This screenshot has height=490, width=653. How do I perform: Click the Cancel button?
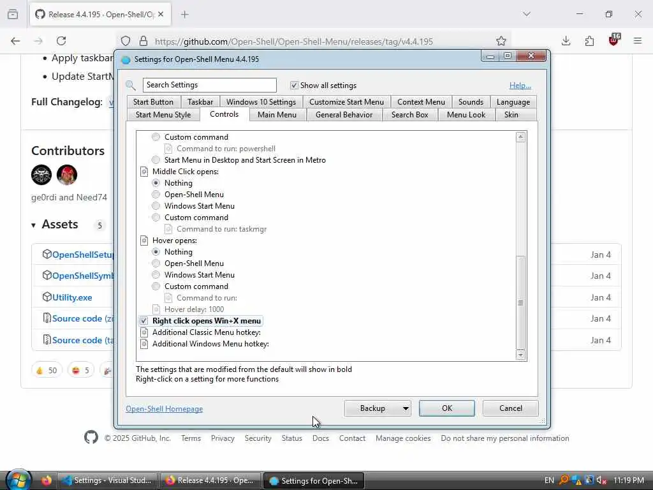click(x=511, y=408)
